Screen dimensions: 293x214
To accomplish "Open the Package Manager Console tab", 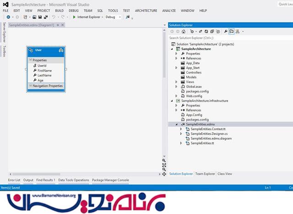I will [110, 180].
